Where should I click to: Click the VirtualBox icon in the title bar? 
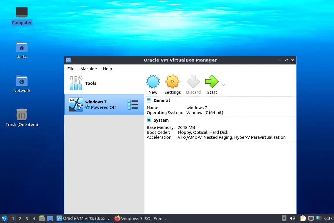point(68,60)
